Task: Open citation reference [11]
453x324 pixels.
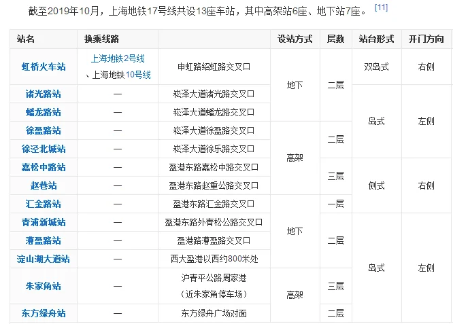Action: click(x=382, y=7)
